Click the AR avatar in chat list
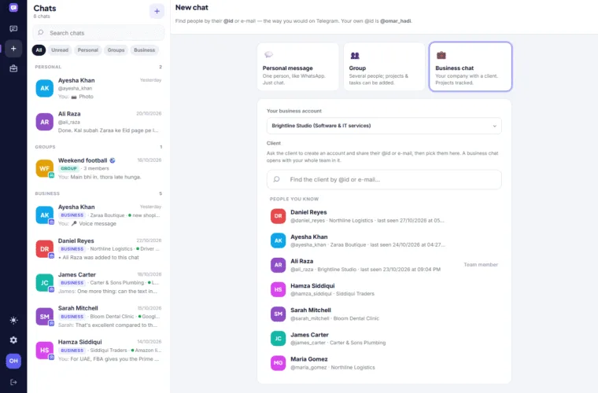The height and width of the screenshot is (393, 598). click(x=45, y=122)
